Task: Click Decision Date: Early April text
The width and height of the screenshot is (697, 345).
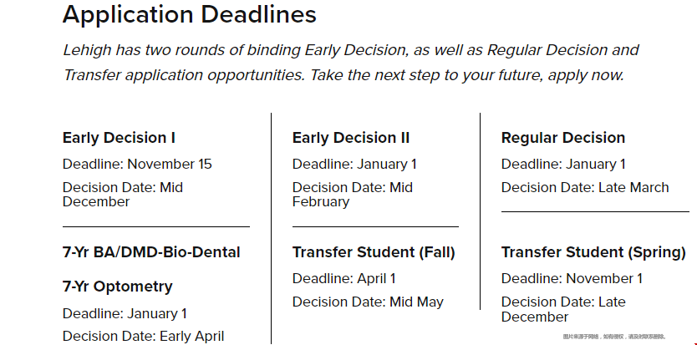Action: click(143, 336)
